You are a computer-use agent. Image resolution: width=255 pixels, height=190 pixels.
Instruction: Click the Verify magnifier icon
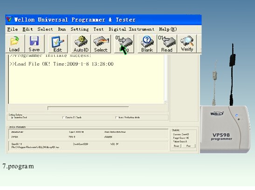tap(187, 44)
